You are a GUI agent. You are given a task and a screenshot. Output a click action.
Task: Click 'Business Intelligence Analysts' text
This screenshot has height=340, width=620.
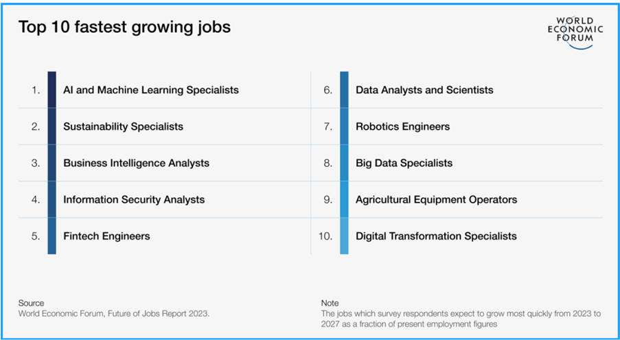coord(136,163)
